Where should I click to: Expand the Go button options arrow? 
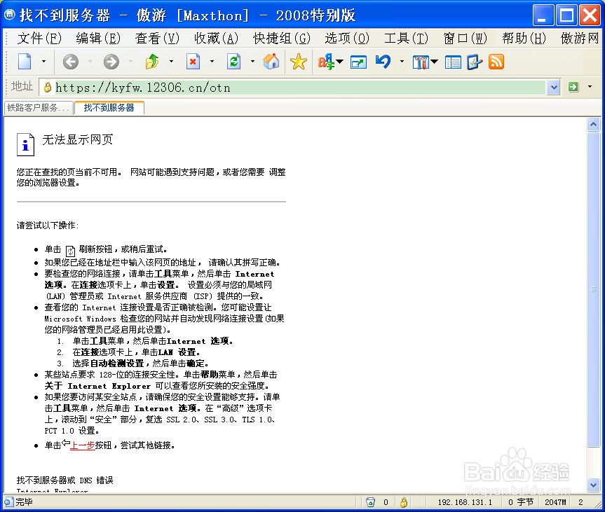pyautogui.click(x=590, y=87)
